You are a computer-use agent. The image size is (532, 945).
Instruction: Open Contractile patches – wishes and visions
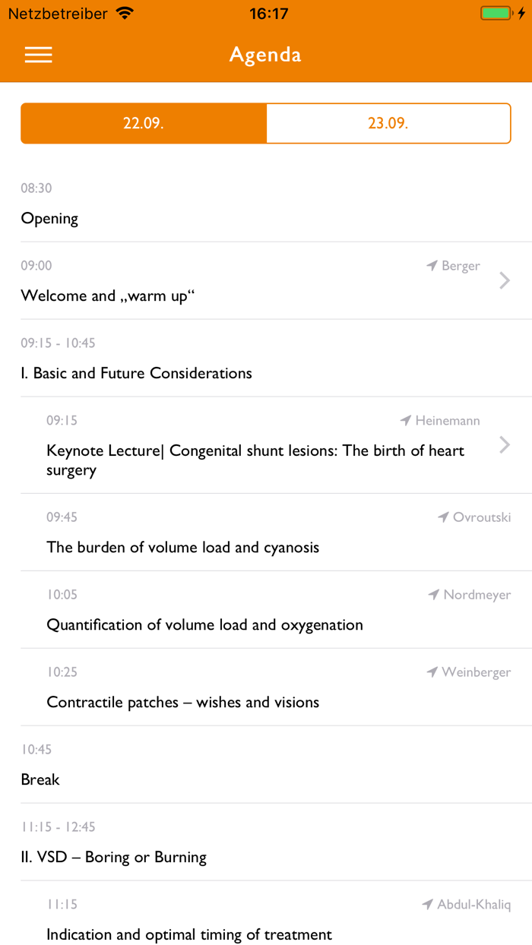[x=182, y=703]
